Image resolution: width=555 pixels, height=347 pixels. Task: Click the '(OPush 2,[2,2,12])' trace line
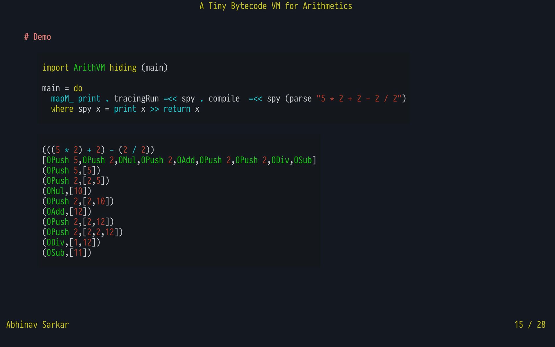[82, 232]
